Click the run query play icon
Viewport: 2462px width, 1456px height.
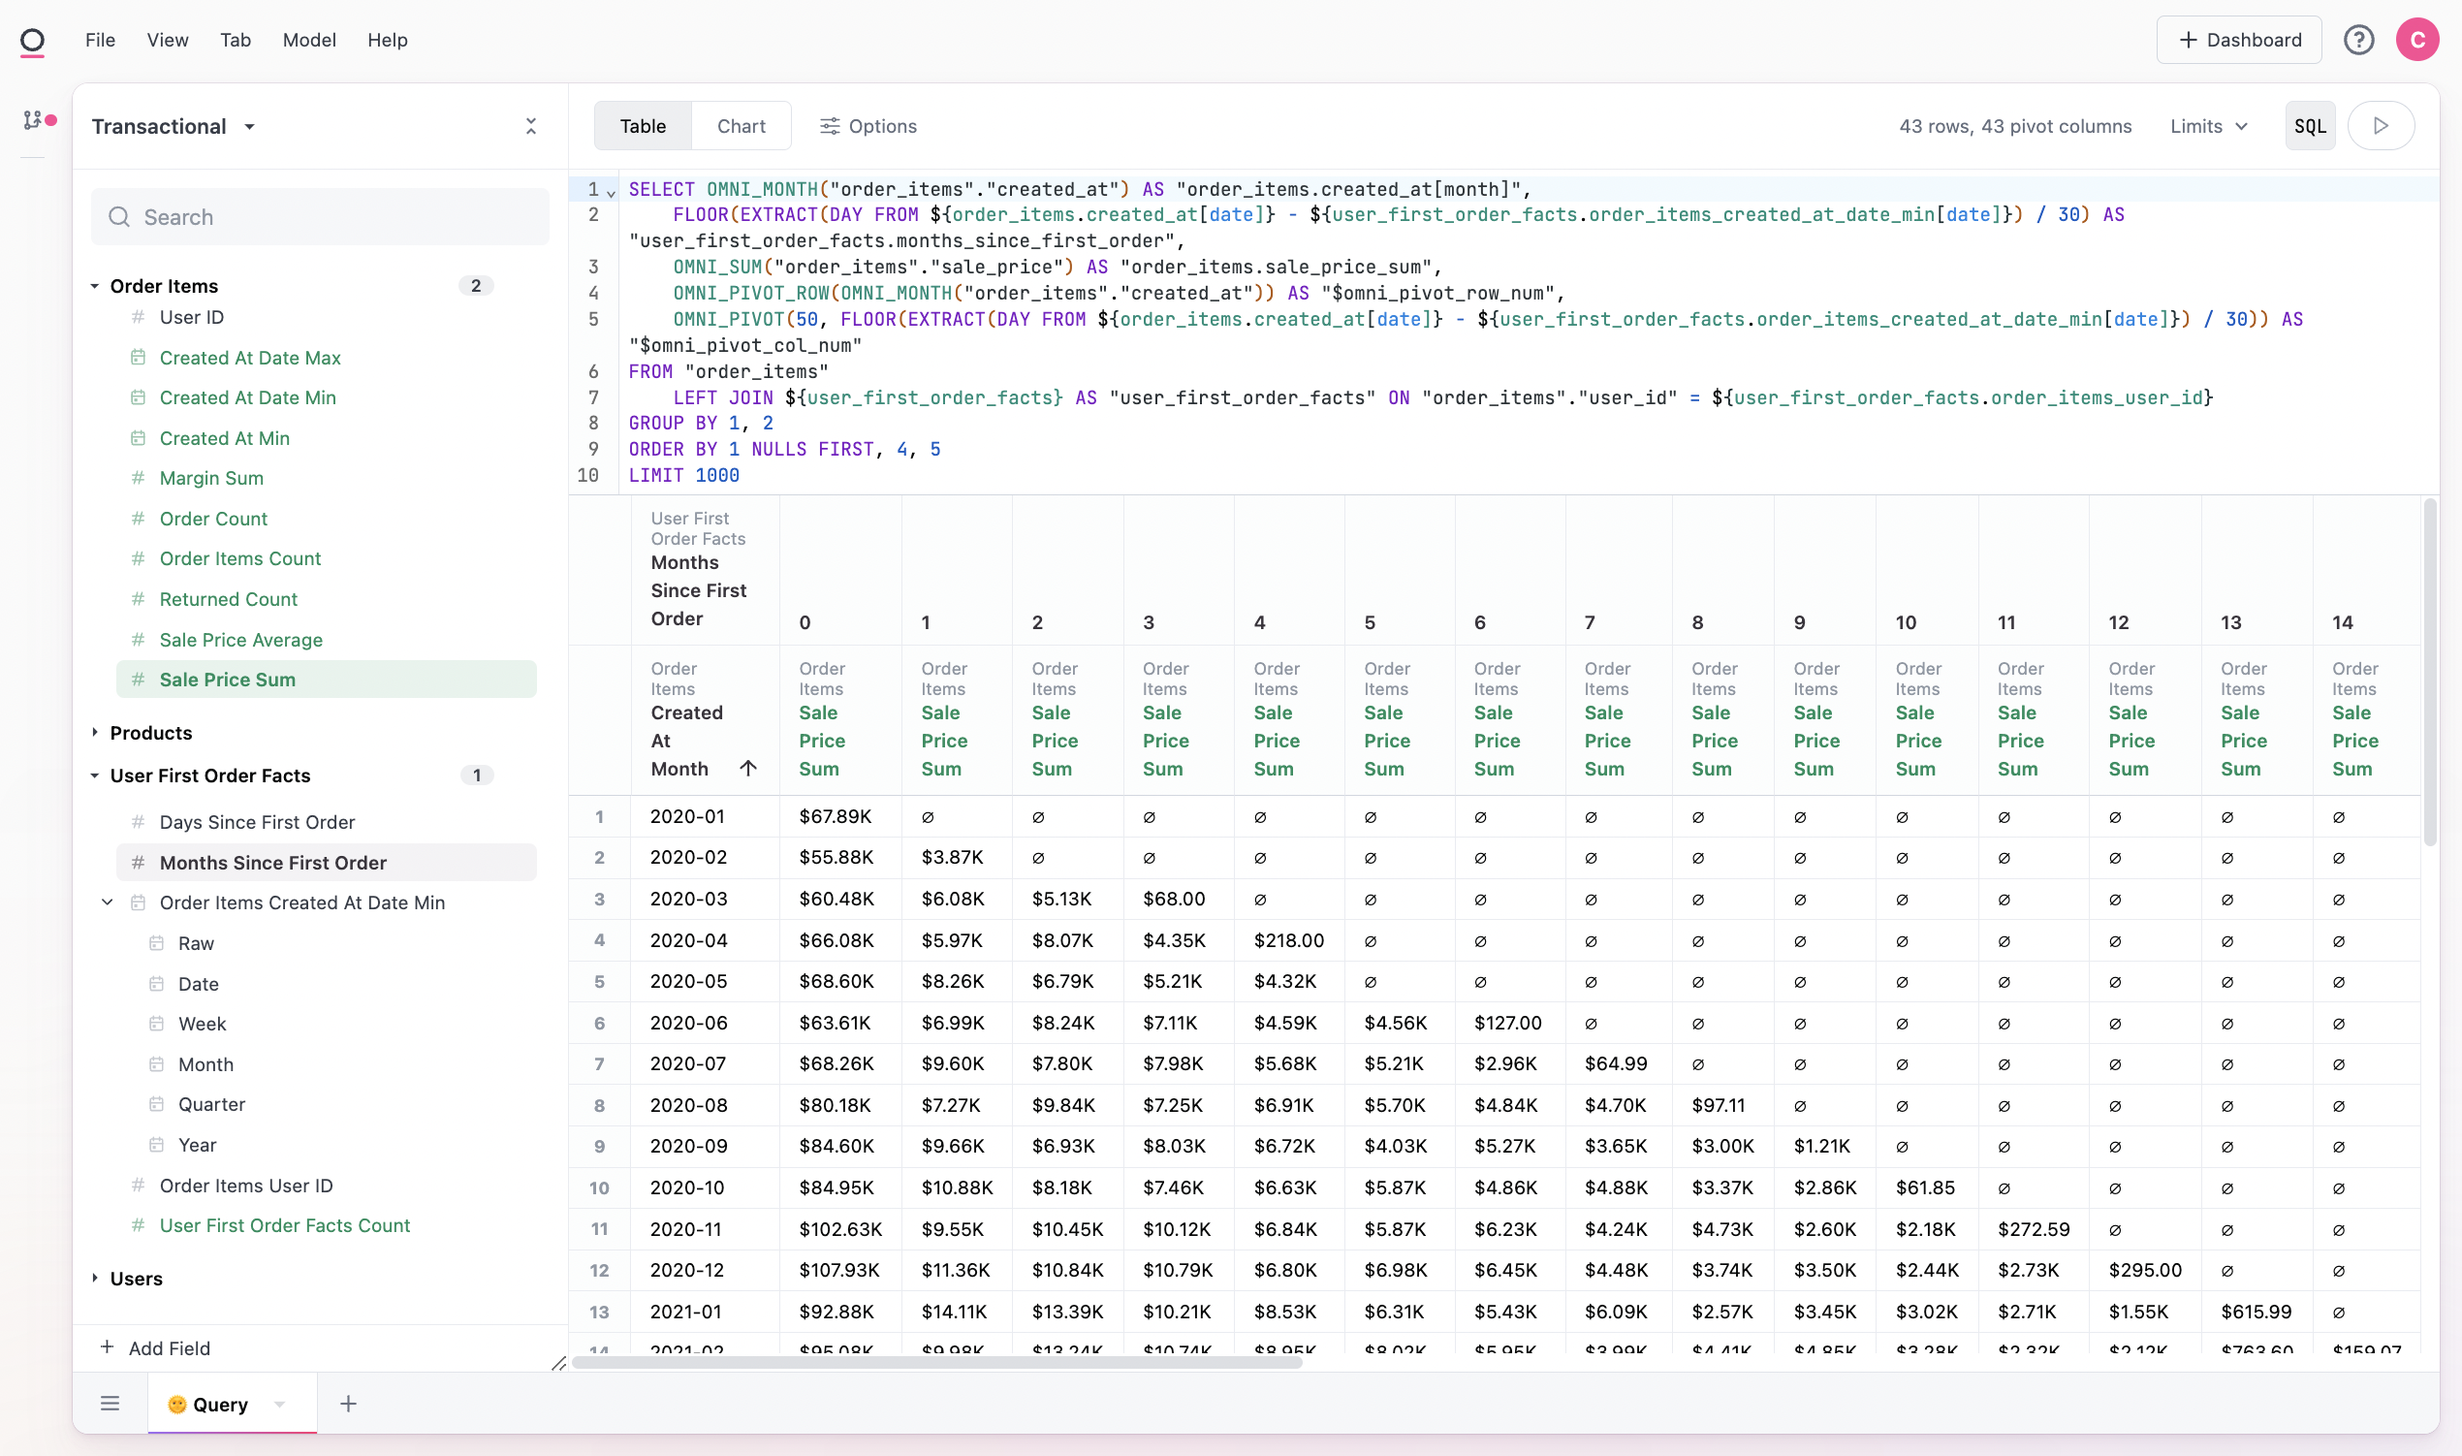(2381, 126)
